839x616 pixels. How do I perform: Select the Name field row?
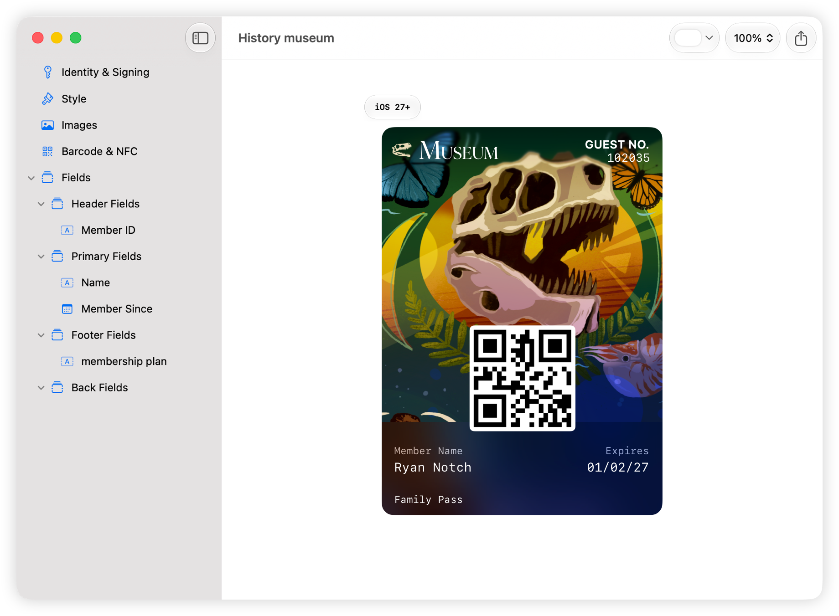(119, 282)
